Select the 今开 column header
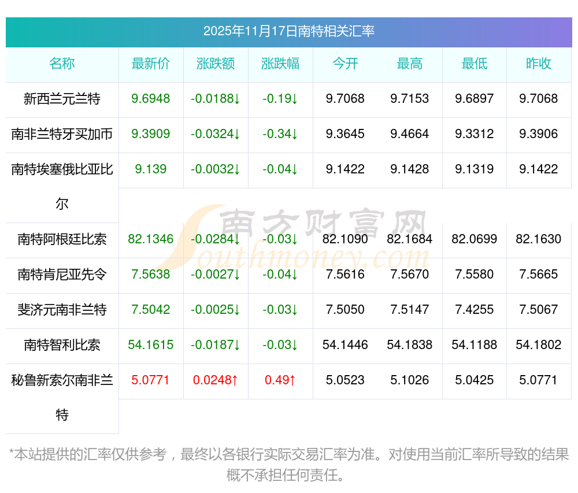 (x=345, y=64)
